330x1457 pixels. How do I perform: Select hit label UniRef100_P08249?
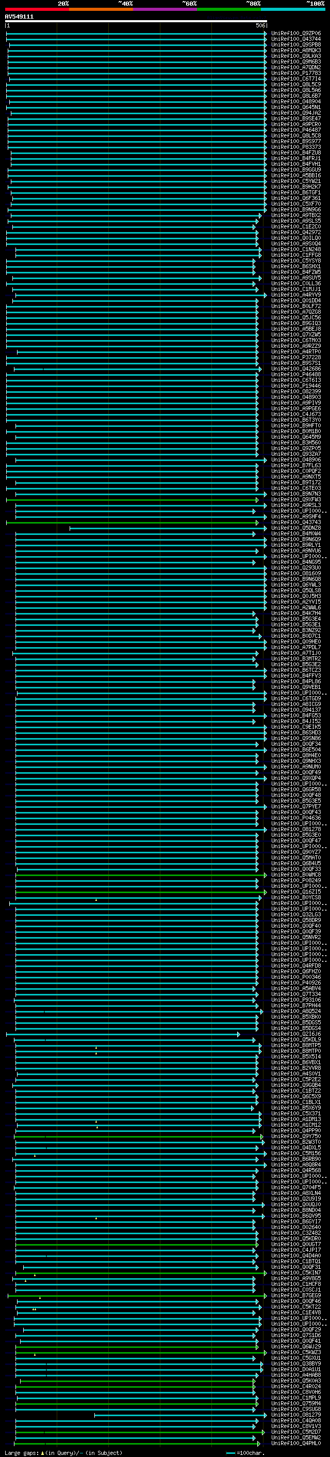click(x=296, y=880)
